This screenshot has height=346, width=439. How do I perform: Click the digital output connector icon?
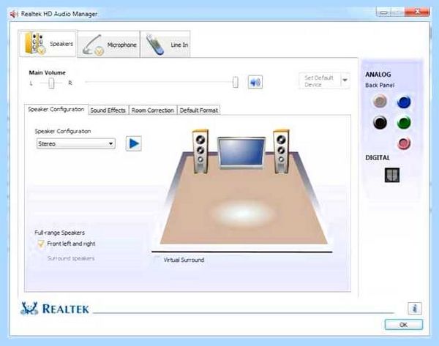392,176
